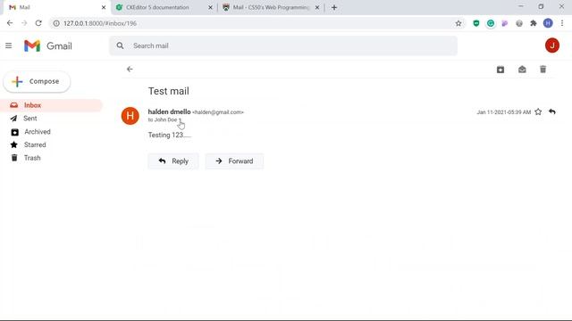
Task: Mark email as unread
Action: (522, 70)
